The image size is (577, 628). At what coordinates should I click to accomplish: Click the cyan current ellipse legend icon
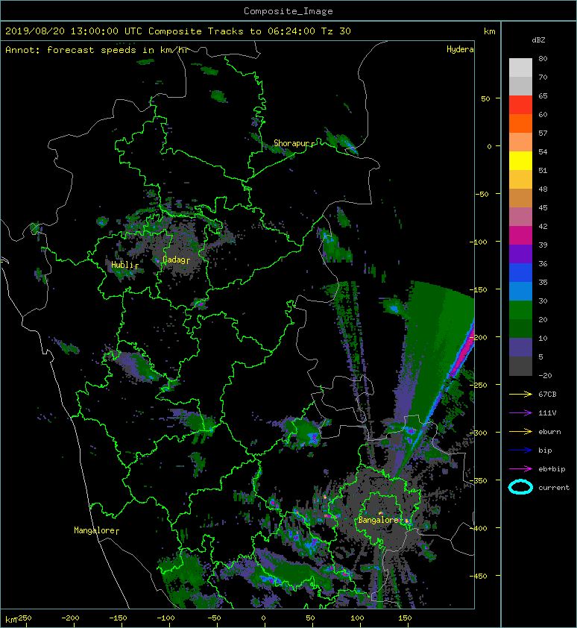(x=520, y=487)
